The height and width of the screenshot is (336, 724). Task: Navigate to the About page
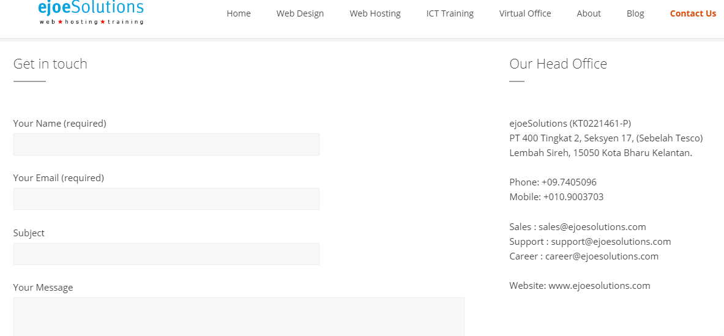pos(589,13)
